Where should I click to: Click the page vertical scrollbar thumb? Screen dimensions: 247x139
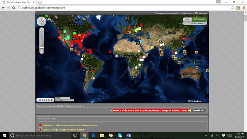[x=245, y=18]
